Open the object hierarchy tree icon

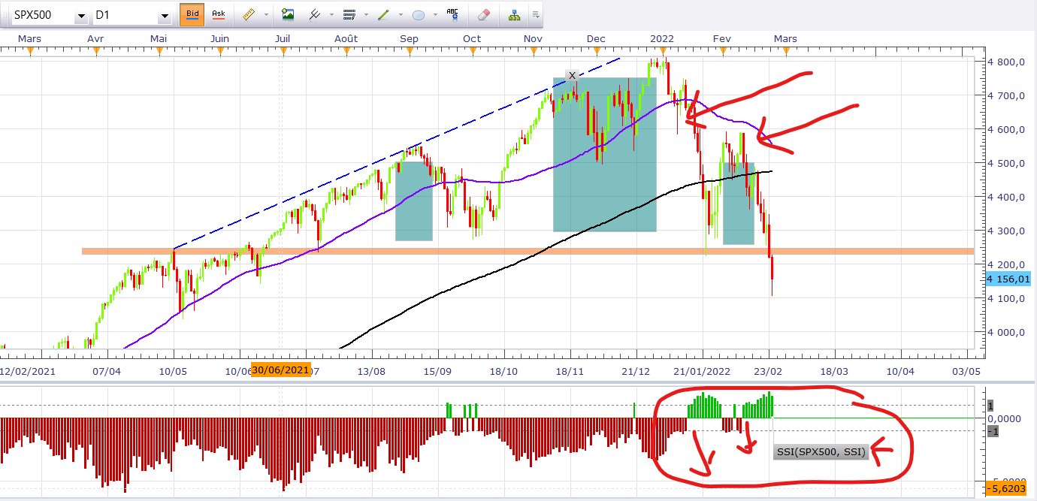click(515, 14)
